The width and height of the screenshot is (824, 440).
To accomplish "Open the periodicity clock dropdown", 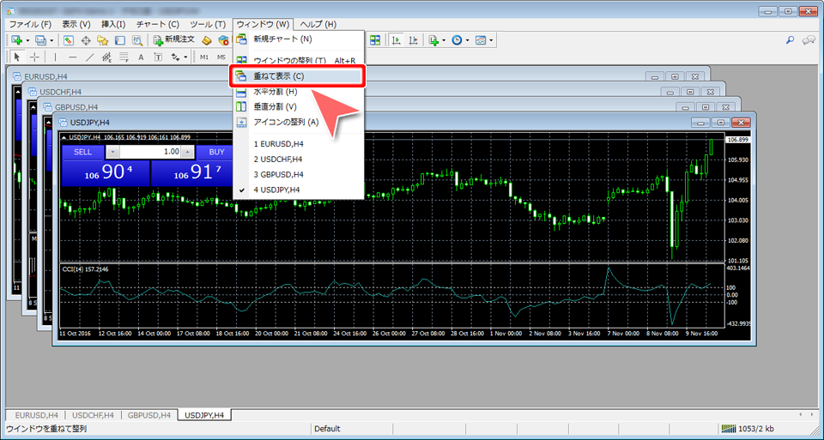I will [469, 39].
